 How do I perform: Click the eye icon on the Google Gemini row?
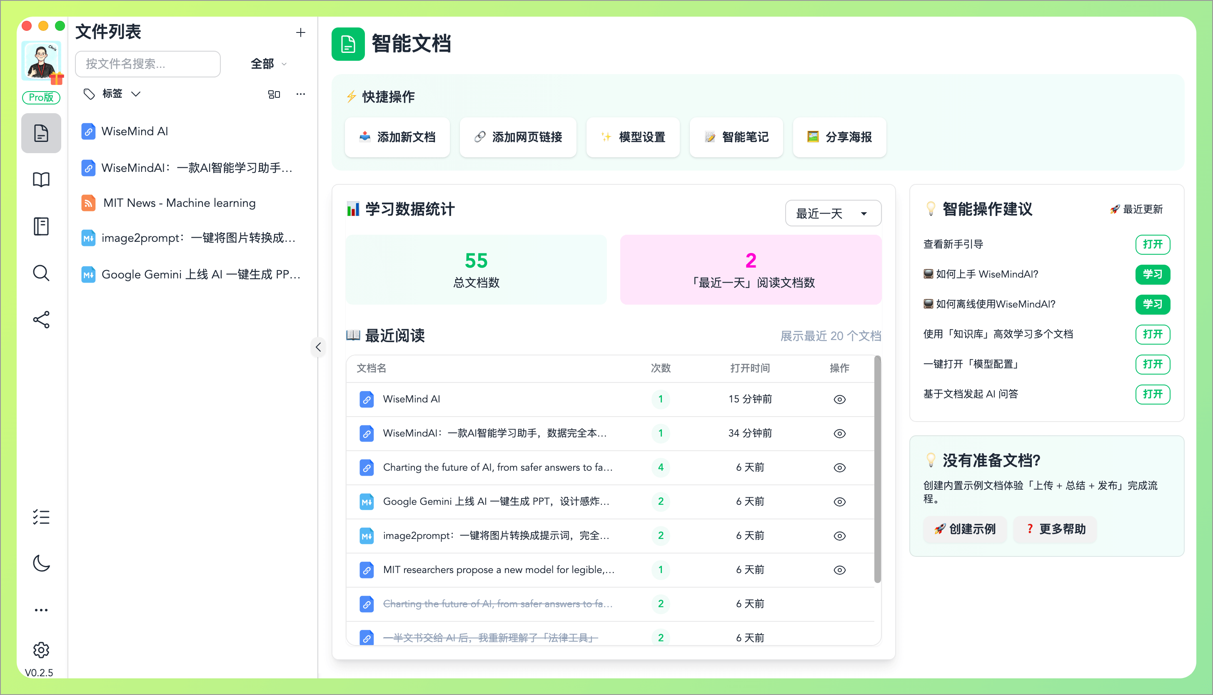tap(839, 501)
